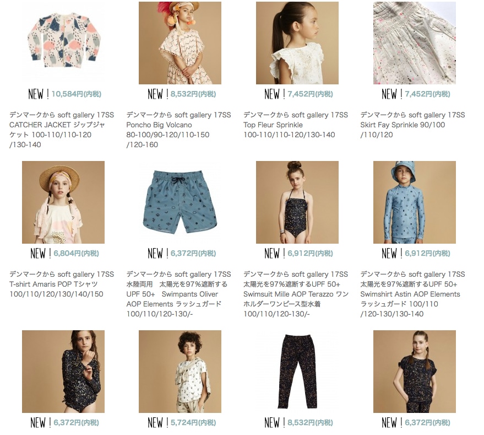The width and height of the screenshot is (484, 435).
Task: Open blue Swimpants Oliver shorts image
Action: coord(180,202)
